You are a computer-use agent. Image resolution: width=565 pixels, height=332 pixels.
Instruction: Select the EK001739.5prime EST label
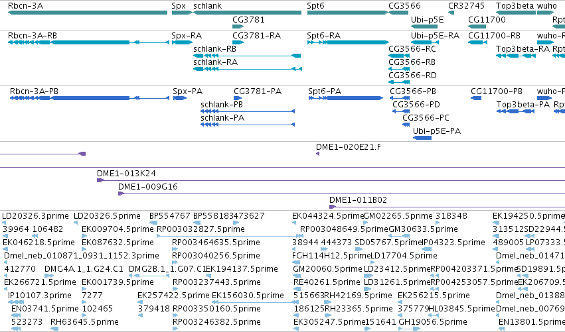pos(118,282)
